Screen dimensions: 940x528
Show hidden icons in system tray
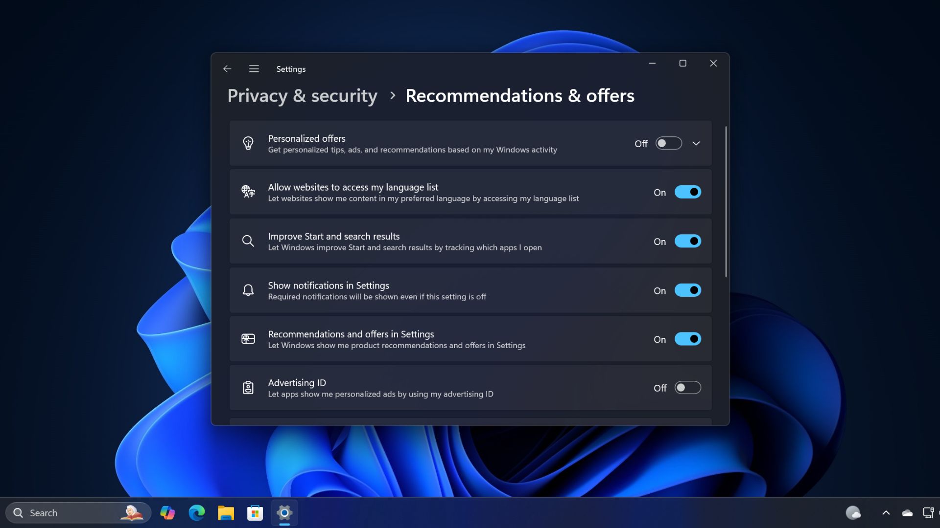pos(886,513)
